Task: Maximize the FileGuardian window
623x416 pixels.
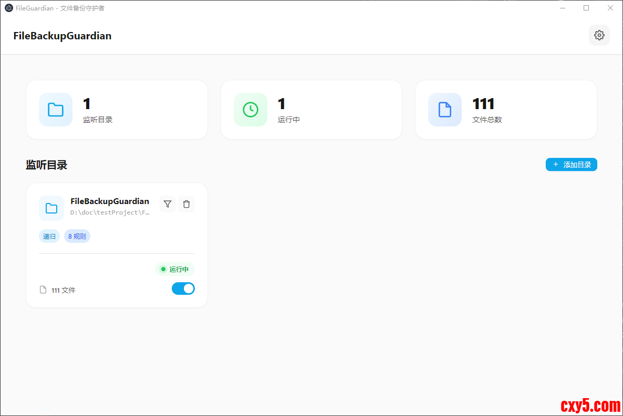Action: point(586,8)
